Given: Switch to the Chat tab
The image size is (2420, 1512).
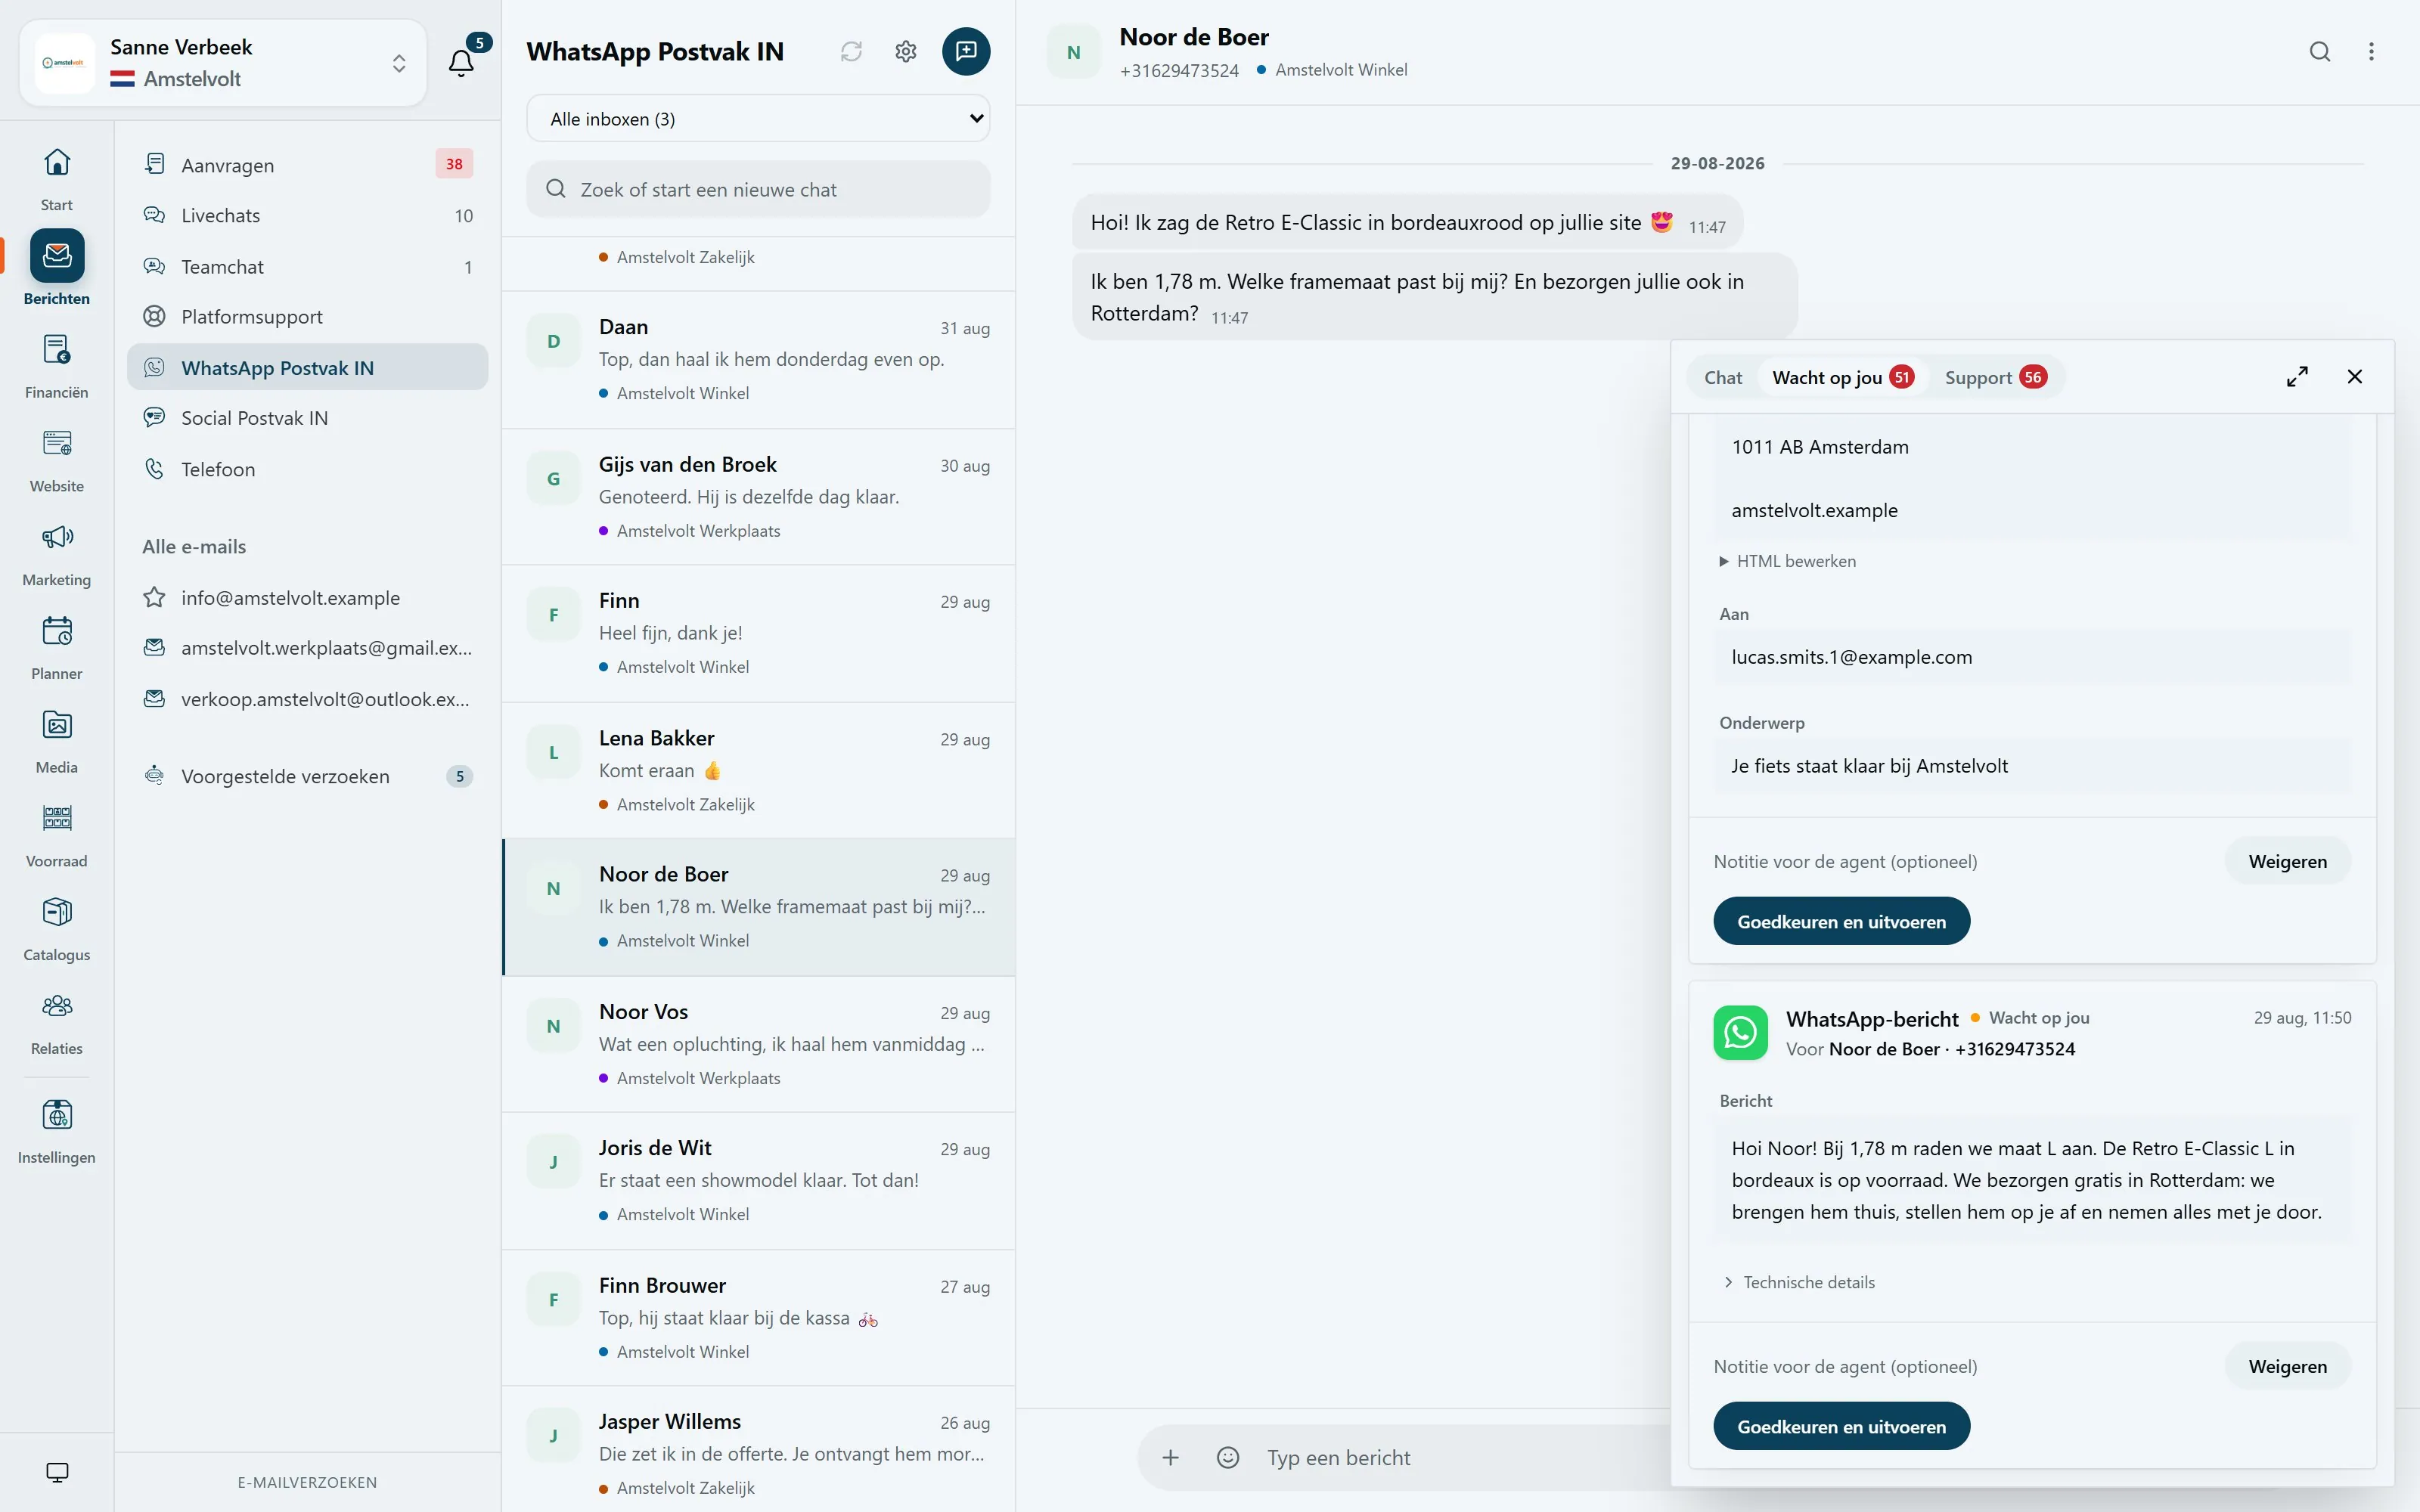Looking at the screenshot, I should coord(1723,377).
